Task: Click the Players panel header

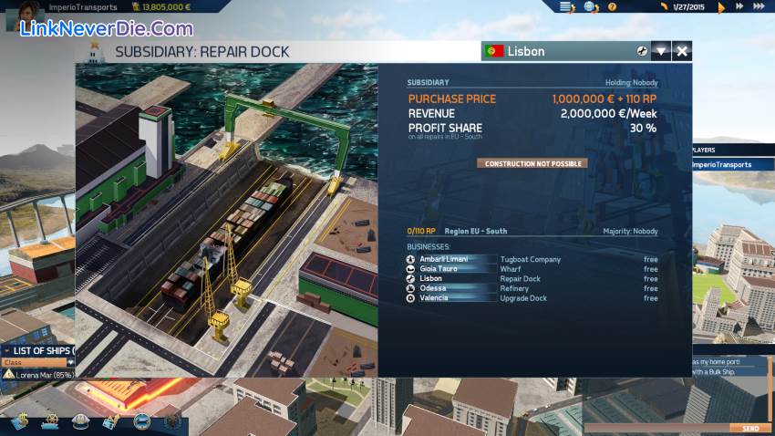Action: point(733,150)
